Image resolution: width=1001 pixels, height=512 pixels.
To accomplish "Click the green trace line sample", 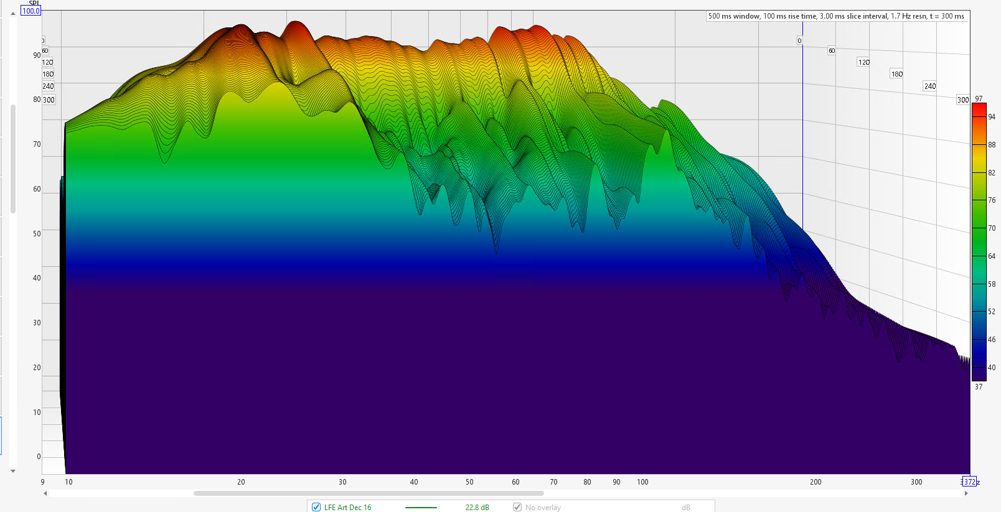I will [421, 507].
